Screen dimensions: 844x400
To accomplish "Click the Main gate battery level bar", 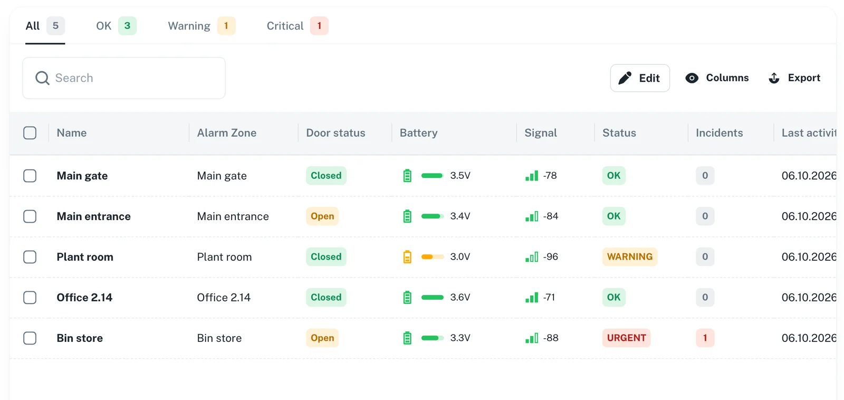I will pos(432,176).
